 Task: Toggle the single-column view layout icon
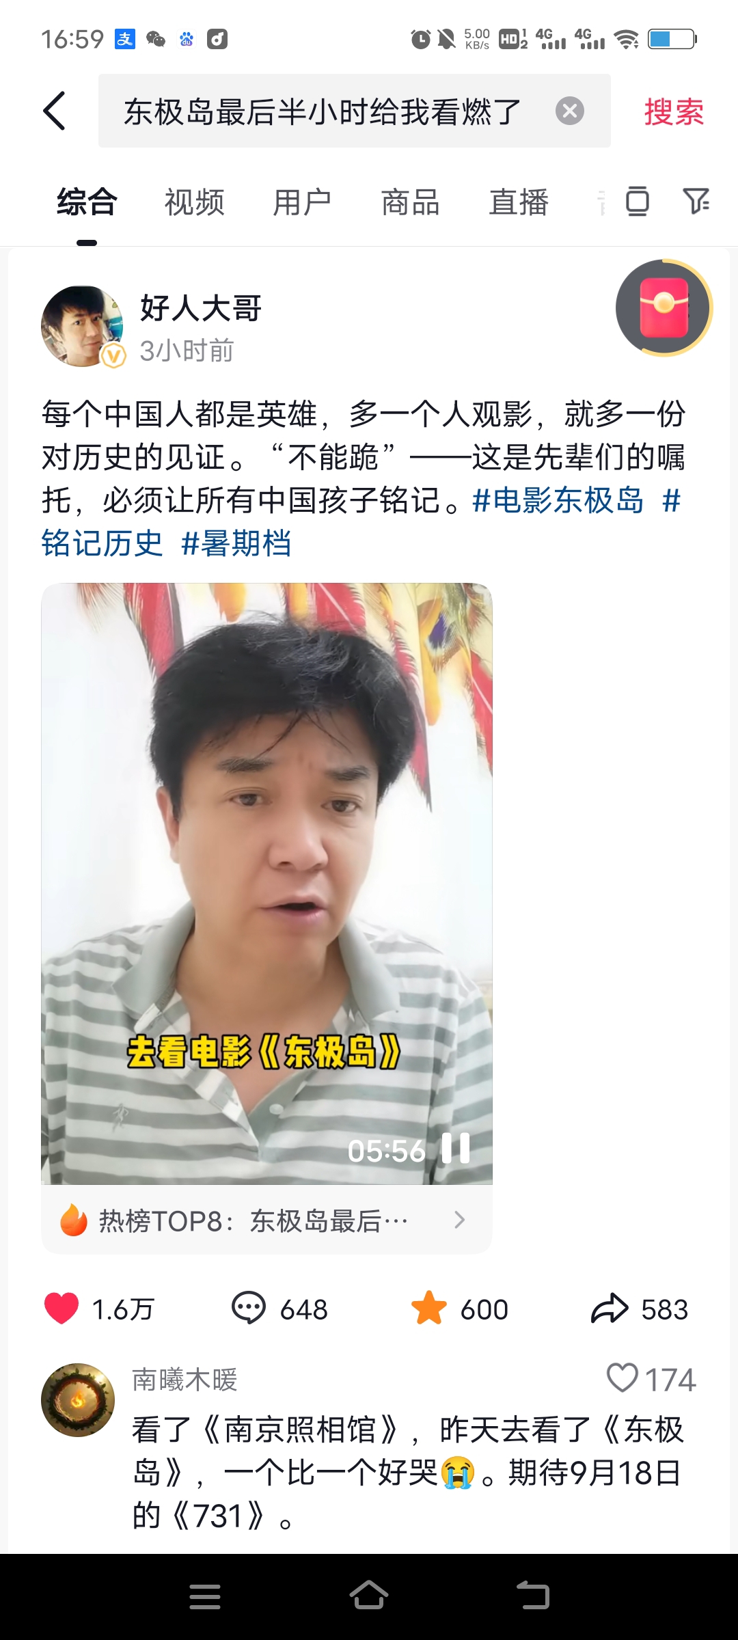pos(637,201)
